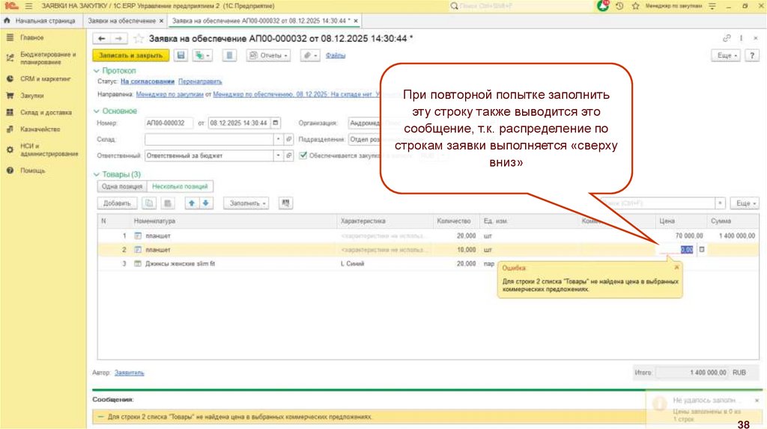Move the row down with the blue down arrow
Screen dimensions: 767x429
click(206, 203)
